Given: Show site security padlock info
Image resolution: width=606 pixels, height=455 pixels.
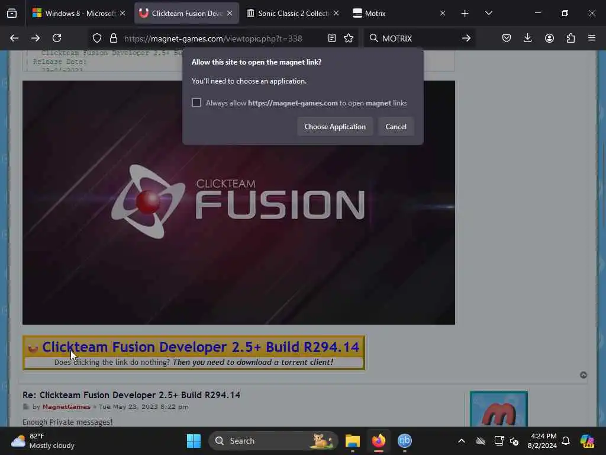Looking at the screenshot, I should pyautogui.click(x=113, y=38).
